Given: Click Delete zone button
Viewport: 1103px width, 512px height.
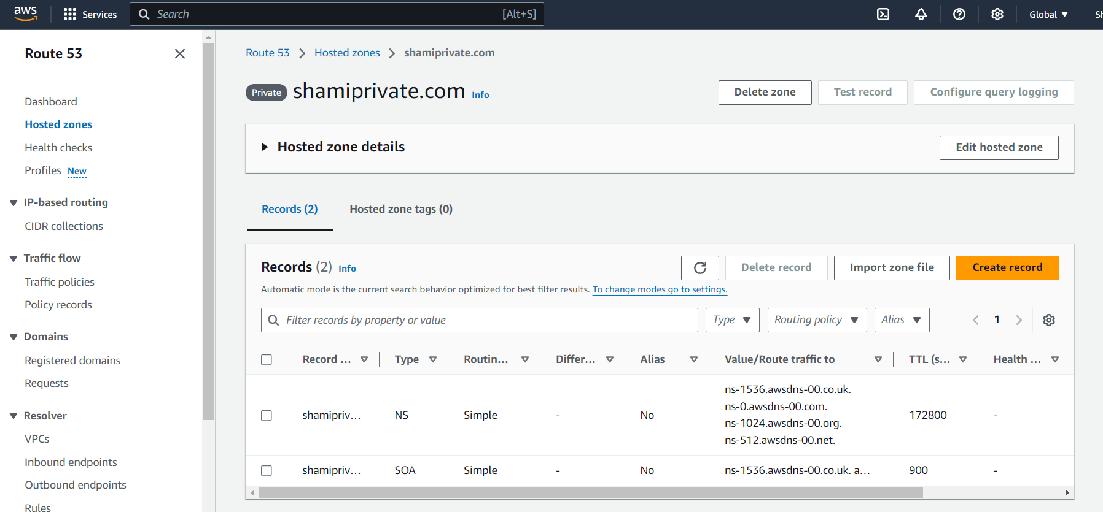Looking at the screenshot, I should (765, 93).
